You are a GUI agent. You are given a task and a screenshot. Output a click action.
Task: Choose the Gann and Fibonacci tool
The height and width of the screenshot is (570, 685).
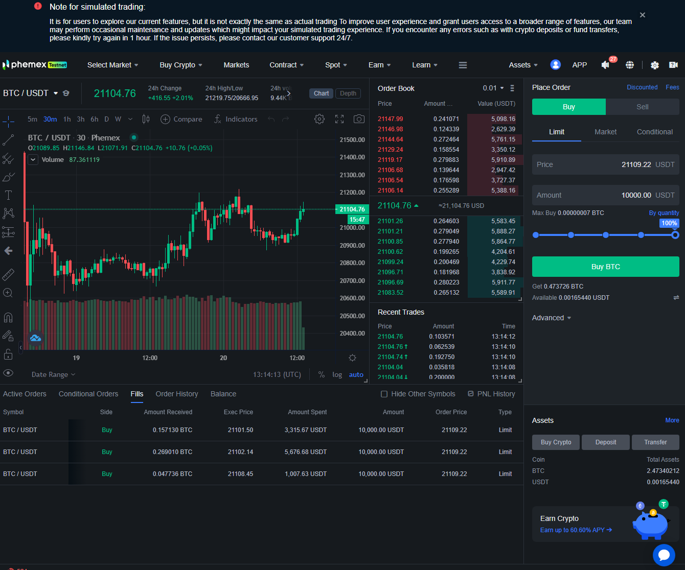pyautogui.click(x=8, y=158)
